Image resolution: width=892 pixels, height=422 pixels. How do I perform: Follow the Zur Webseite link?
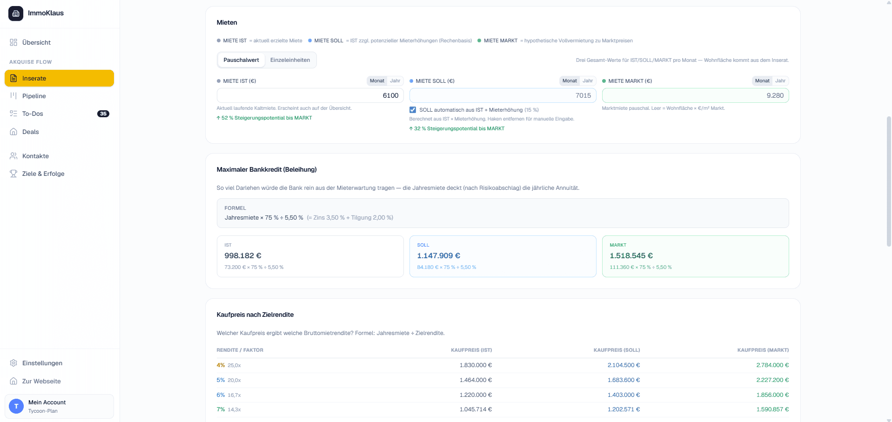click(59, 381)
